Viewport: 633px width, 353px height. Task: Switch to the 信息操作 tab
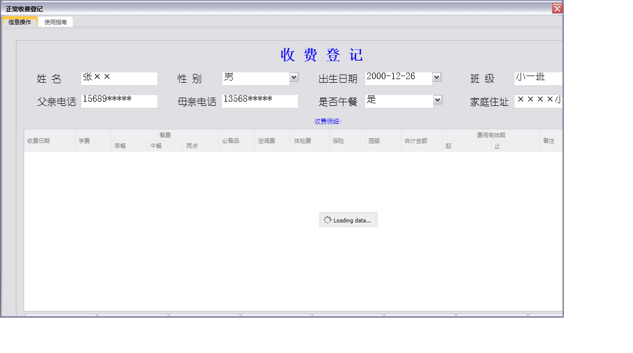20,22
